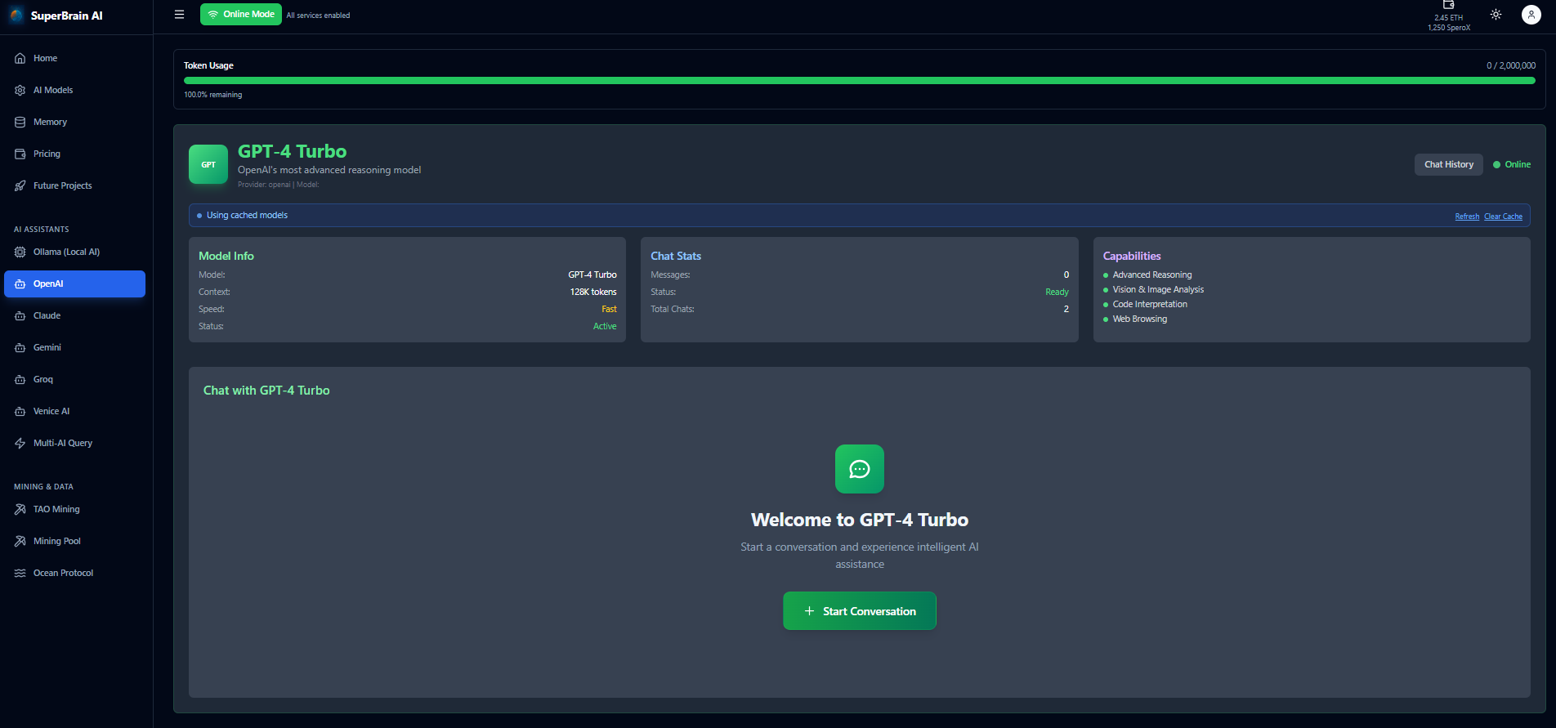Click the AI Models gear icon
1556x728 pixels.
click(20, 91)
